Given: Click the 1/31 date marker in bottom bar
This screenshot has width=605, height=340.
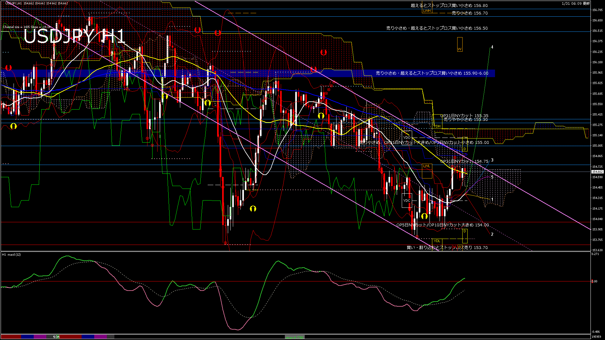Looking at the screenshot, I should (x=56, y=337).
